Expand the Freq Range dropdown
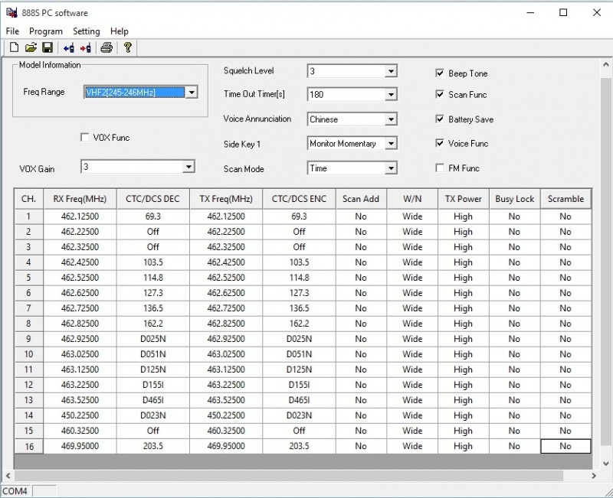This screenshot has width=613, height=498. (192, 93)
